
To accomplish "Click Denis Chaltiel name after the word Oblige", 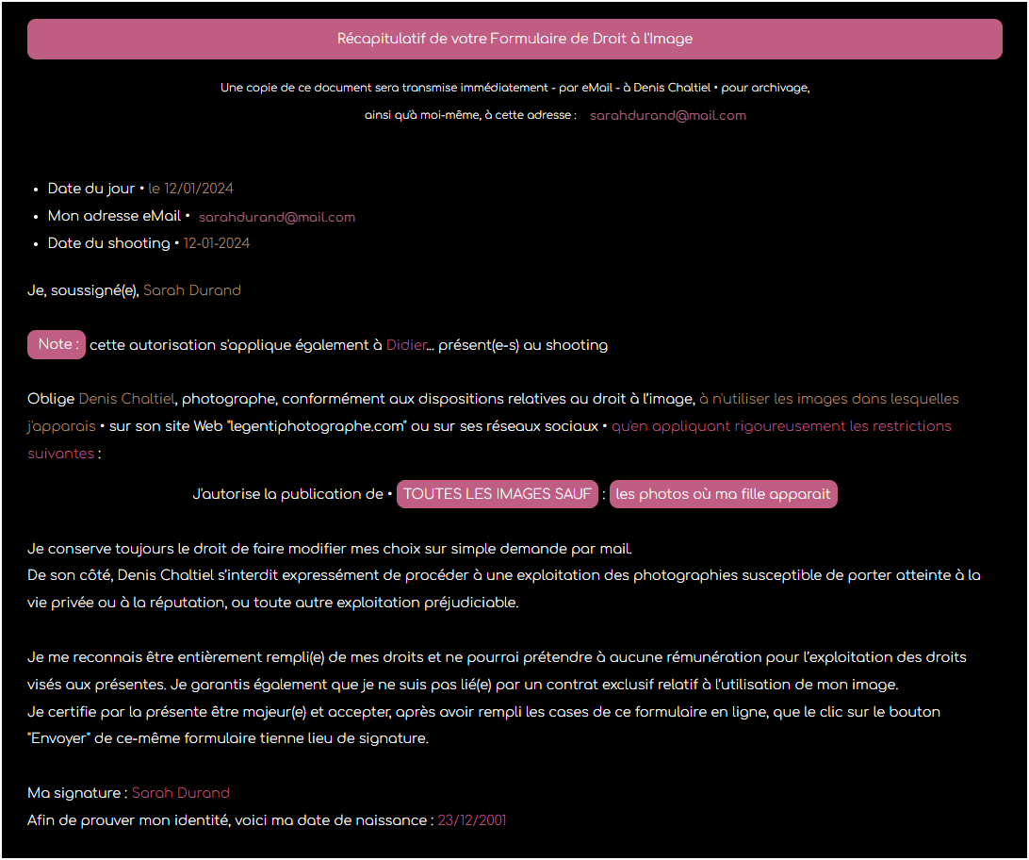I will 126,399.
